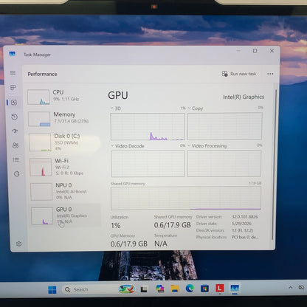307x307 pixels.
Task: Open the three-dots more options menu
Action: click(x=270, y=74)
